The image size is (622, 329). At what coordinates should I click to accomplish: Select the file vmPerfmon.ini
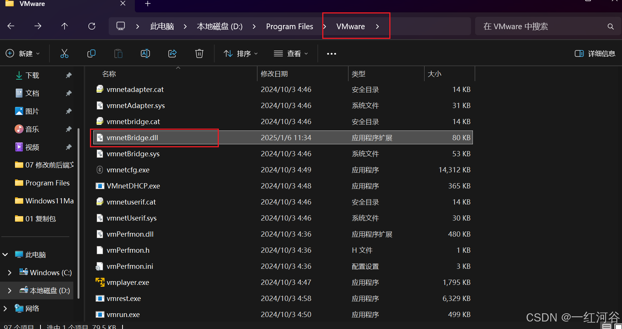[130, 266]
